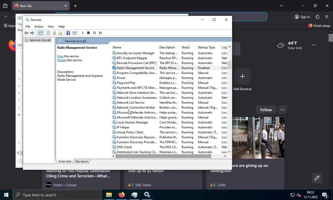Viewport: 333px width, 200px height.
Task: Stop the service with the square icon
Action: 88,33
